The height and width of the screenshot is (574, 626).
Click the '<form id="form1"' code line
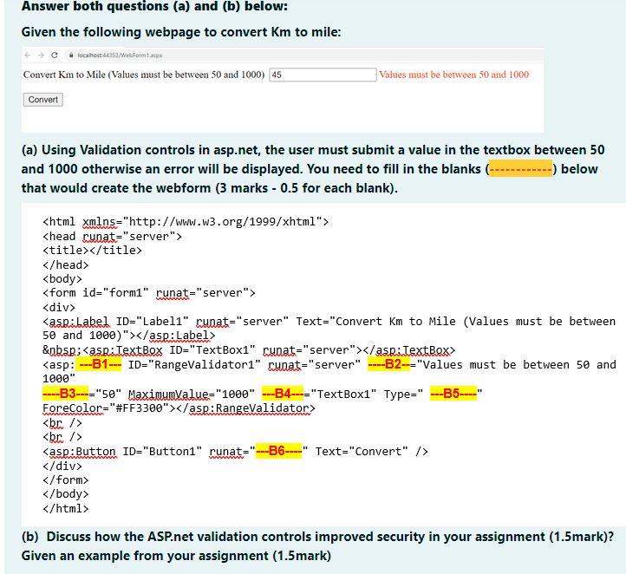click(149, 293)
